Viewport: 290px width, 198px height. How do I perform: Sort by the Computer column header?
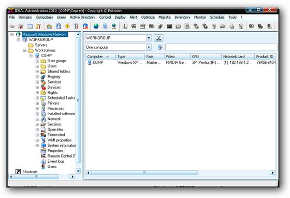[x=100, y=56]
